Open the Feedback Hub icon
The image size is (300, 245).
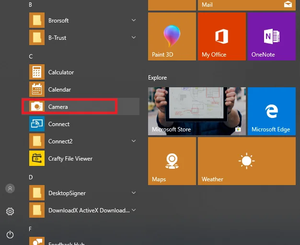pos(37,241)
